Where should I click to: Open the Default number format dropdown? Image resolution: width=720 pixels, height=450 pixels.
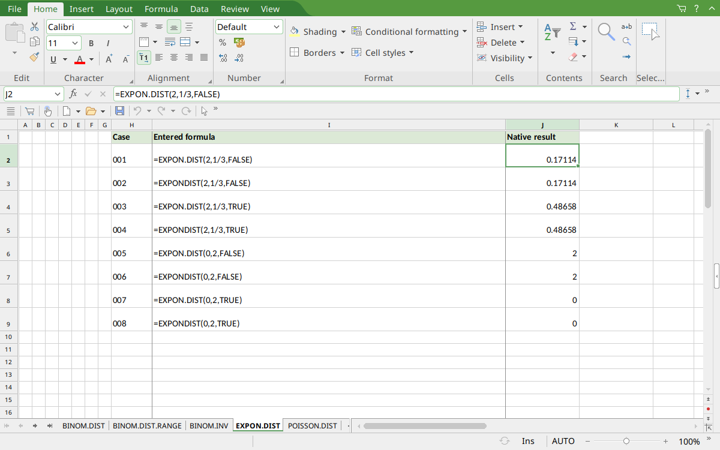277,27
